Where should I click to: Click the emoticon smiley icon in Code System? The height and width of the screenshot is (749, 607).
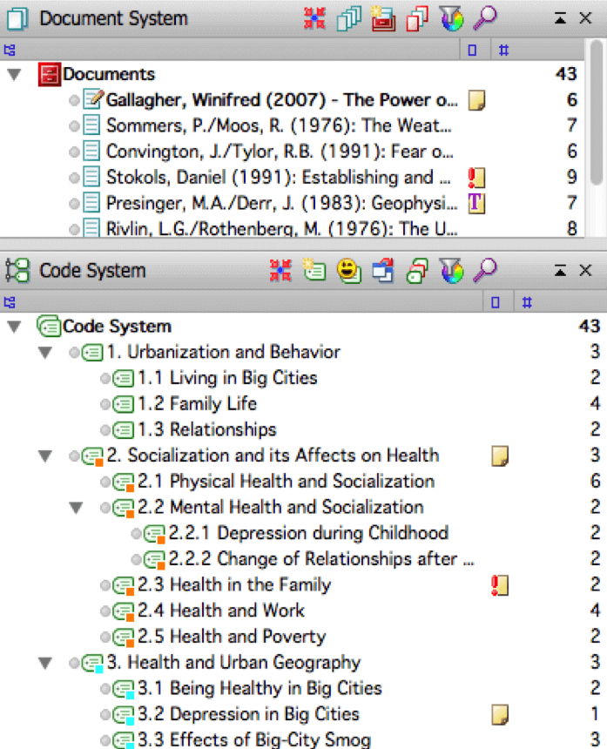349,271
